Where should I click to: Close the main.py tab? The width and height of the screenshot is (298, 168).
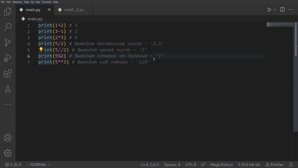coord(49,9)
